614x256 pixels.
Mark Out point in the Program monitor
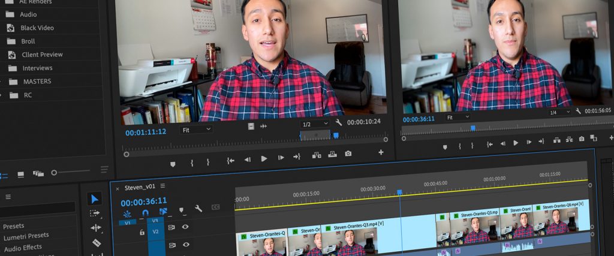pos(472,146)
